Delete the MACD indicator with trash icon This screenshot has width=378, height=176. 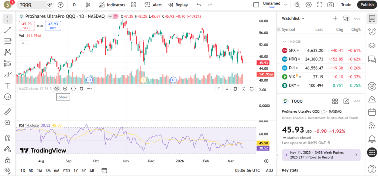click(x=82, y=88)
